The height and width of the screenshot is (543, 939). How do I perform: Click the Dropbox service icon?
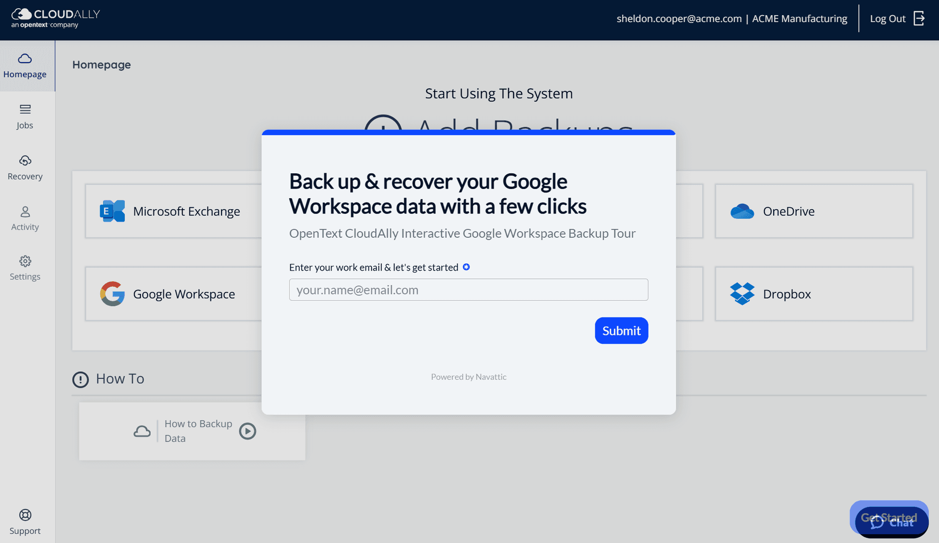(742, 293)
